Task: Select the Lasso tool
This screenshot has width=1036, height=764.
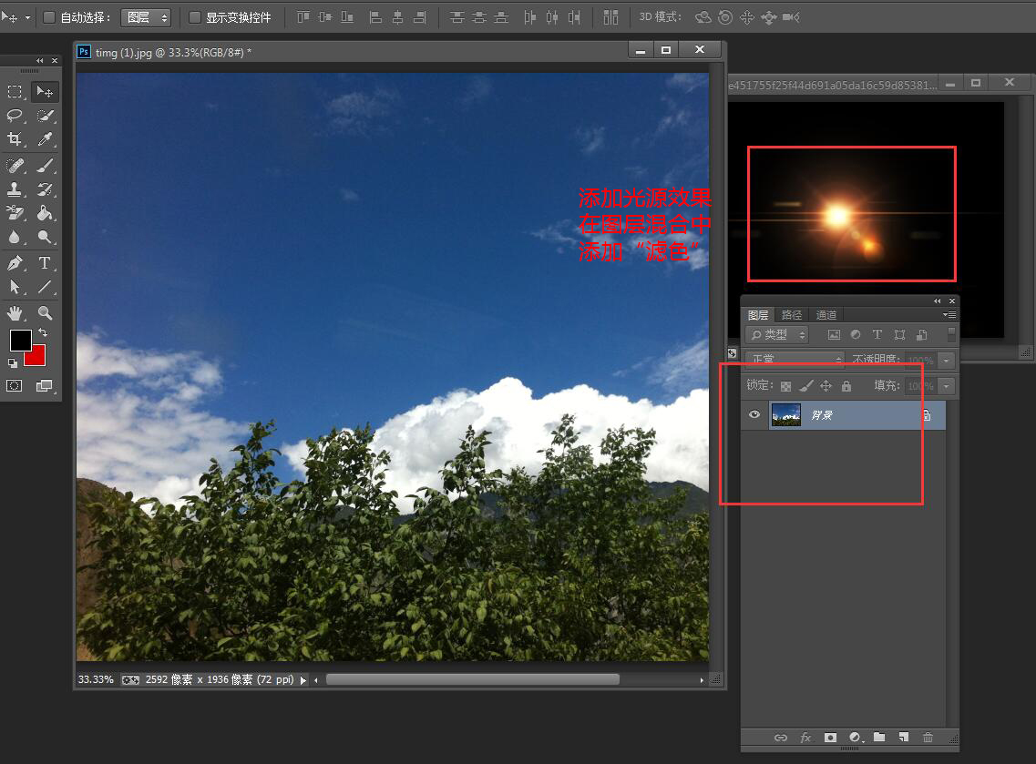Action: [15, 117]
